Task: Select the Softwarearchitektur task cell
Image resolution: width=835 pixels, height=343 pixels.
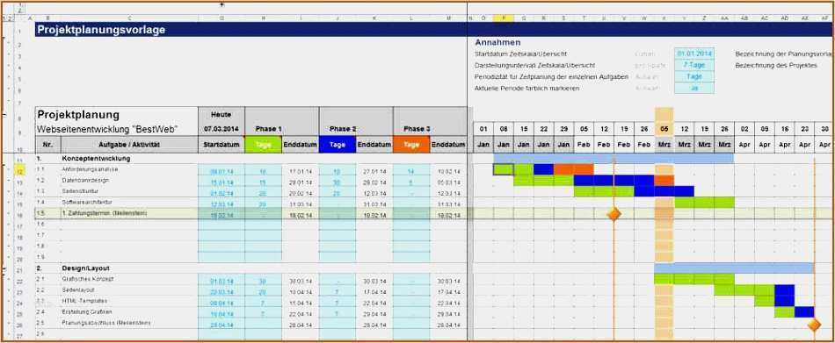Action: tap(129, 202)
